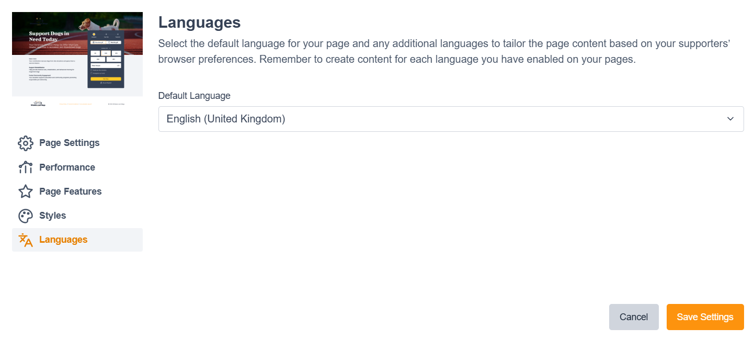Click the dog logo in the page preview
Screen dimensions: 754x339
pyautogui.click(x=38, y=103)
